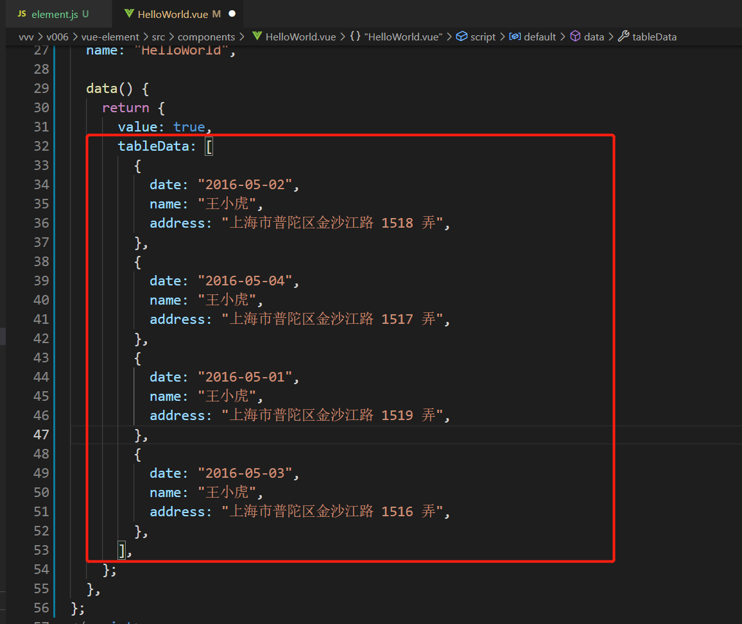Click the "true" value on line 31

[x=189, y=127]
